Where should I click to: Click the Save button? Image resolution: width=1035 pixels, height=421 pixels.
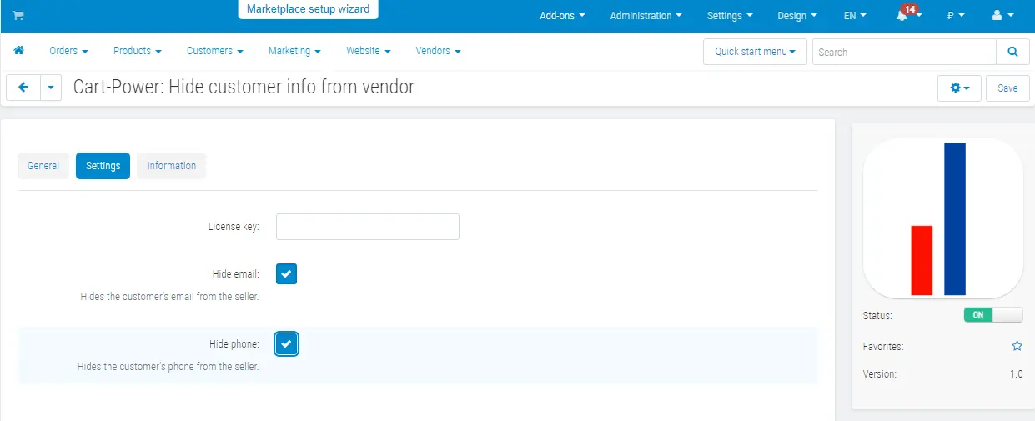coord(1007,88)
